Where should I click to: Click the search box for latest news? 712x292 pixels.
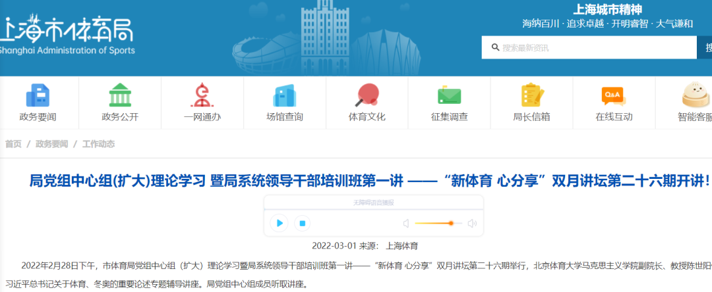593,47
